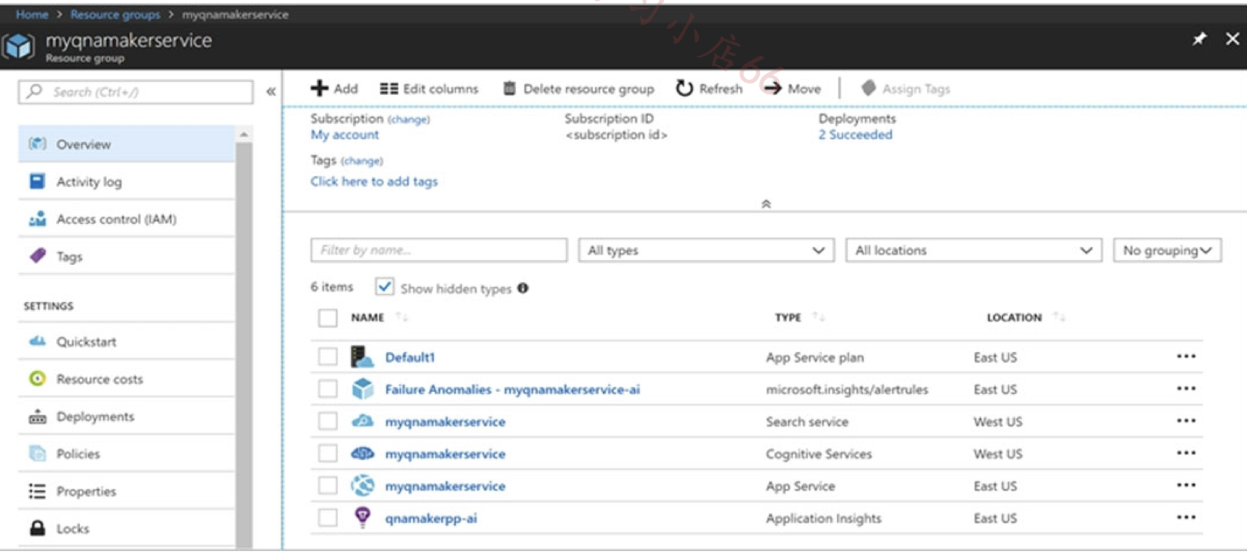Open the All locations dropdown
The image size is (1247, 558).
(973, 250)
